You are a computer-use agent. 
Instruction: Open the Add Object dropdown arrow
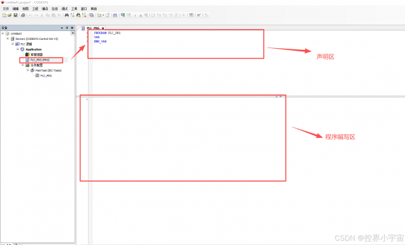[103, 15]
